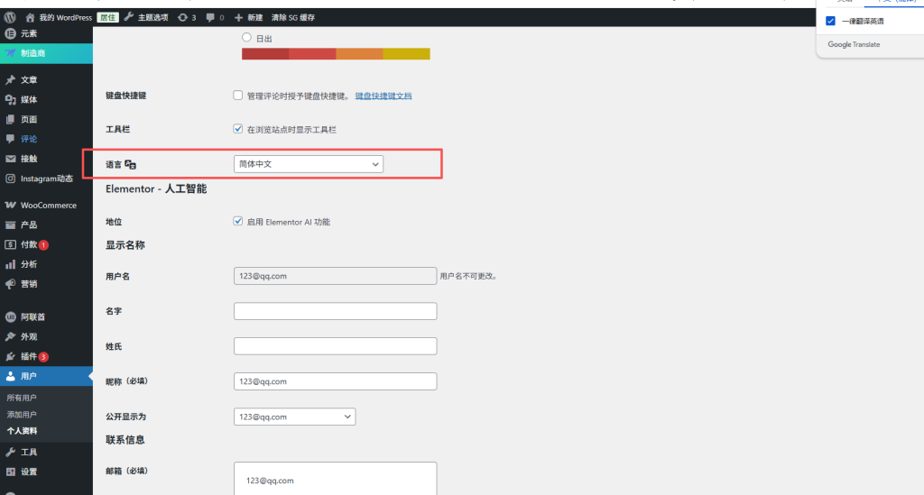Open 元素 Elementor sidebar item
The width and height of the screenshot is (924, 495).
[46, 33]
